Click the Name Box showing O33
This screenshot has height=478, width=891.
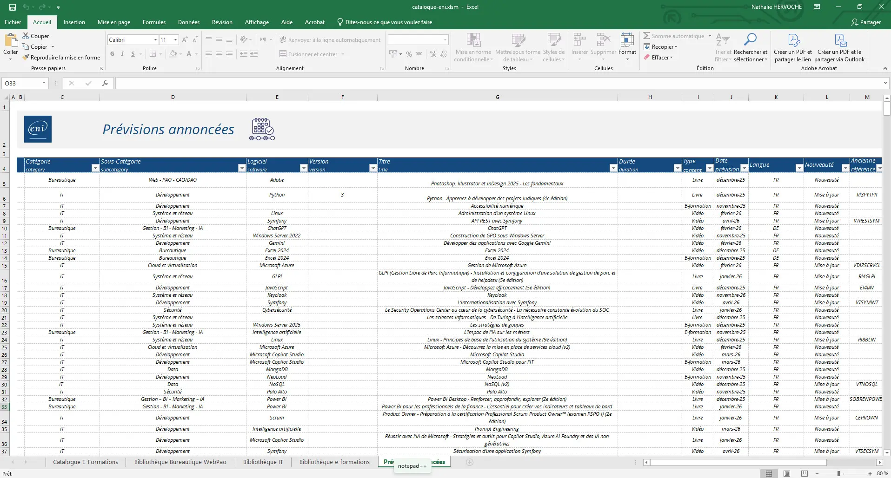click(x=21, y=83)
